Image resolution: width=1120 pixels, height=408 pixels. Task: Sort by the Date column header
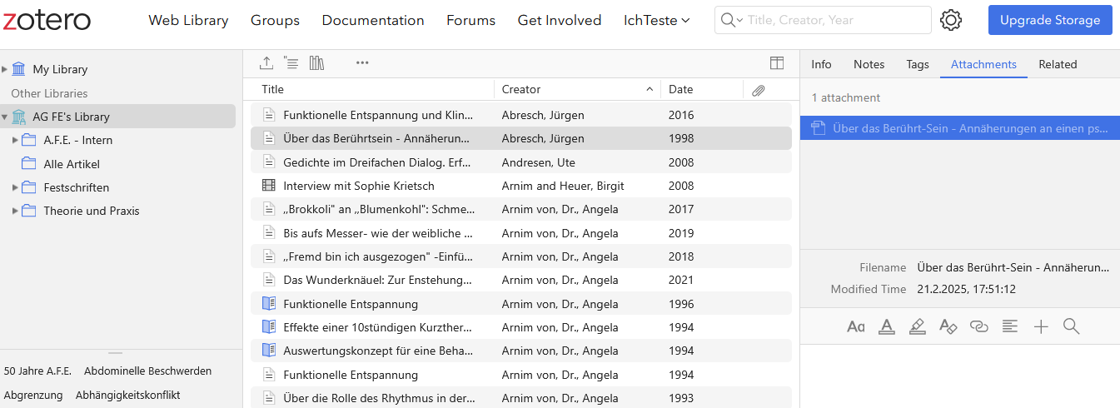(680, 90)
